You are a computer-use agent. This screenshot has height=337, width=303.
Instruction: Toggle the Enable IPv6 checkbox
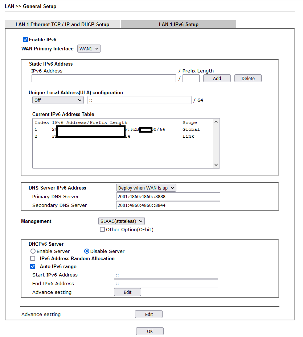coord(25,39)
